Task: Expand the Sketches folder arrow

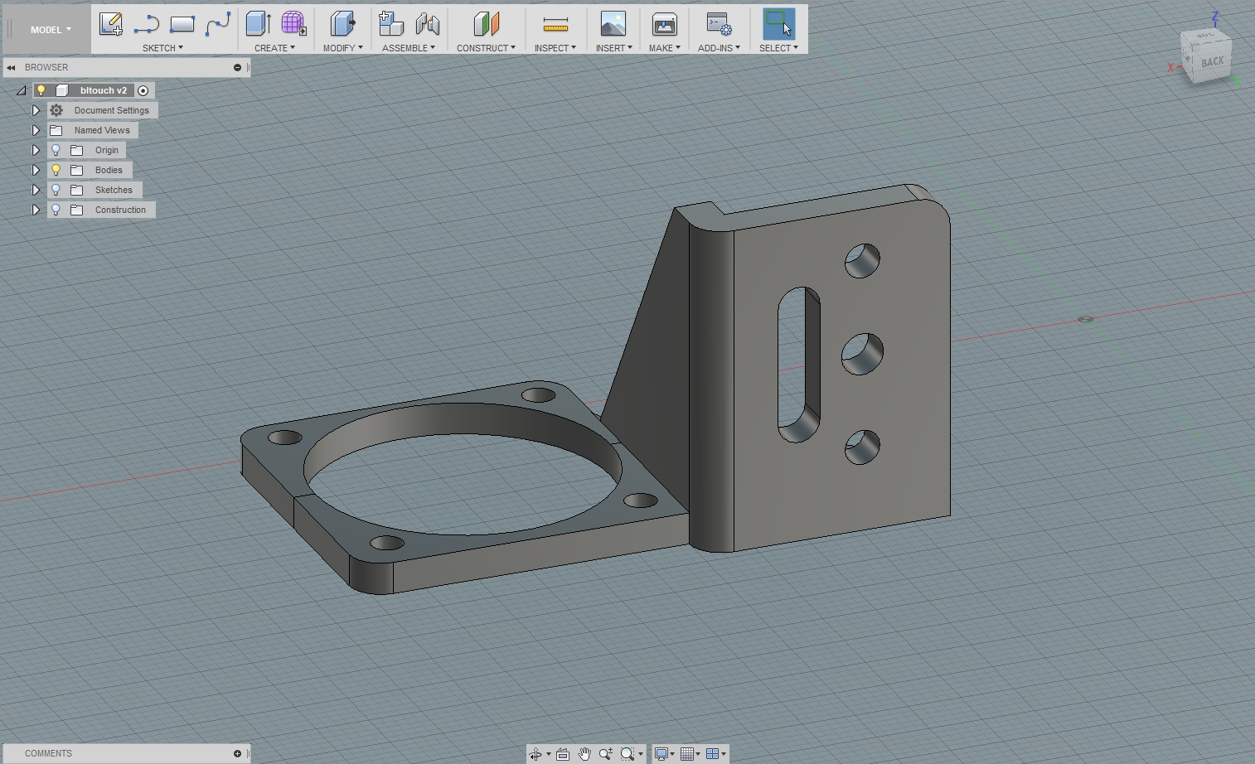Action: [x=36, y=190]
